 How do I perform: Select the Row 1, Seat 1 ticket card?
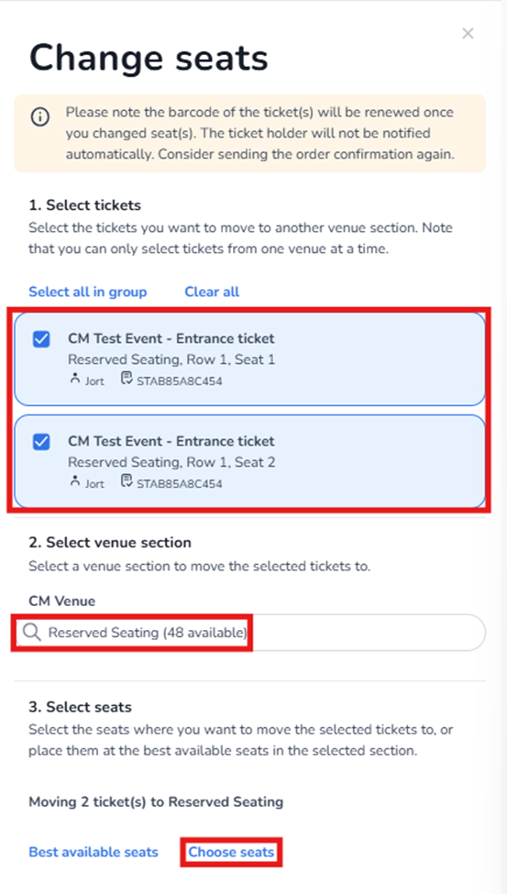(249, 359)
